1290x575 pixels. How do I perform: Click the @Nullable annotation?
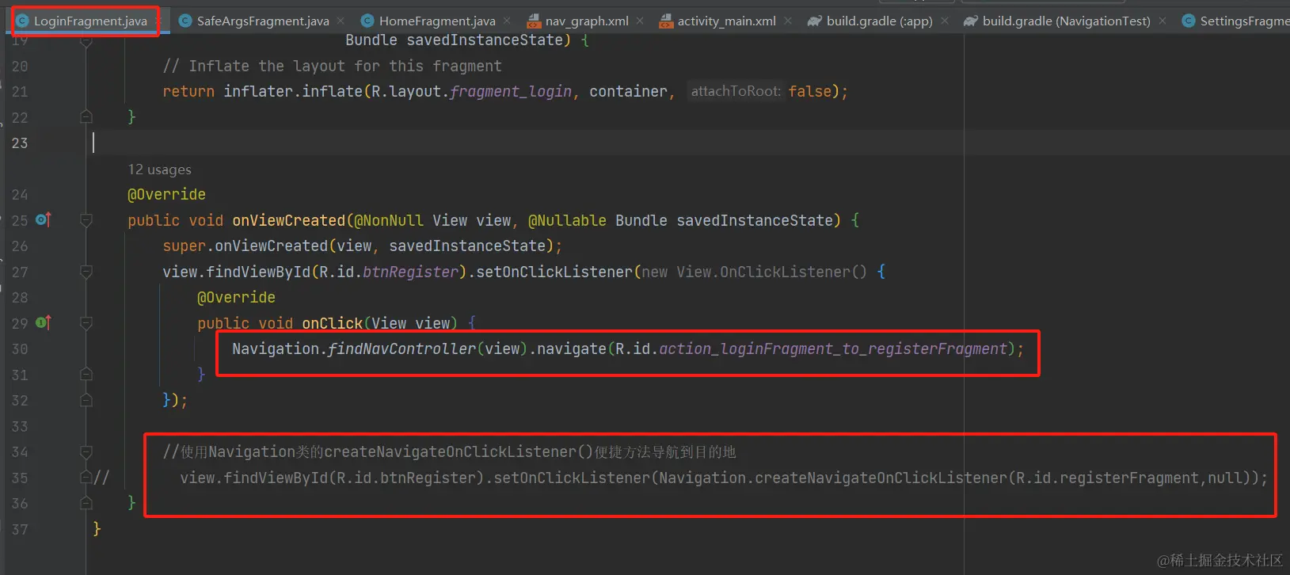click(567, 220)
